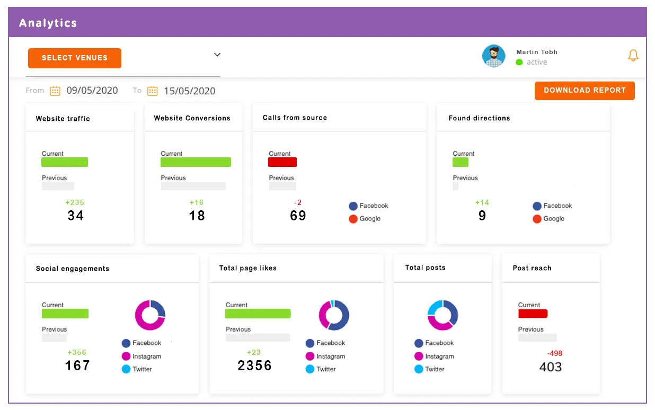This screenshot has height=410, width=655.
Task: Click the donut chart in Total posts
Action: click(x=442, y=315)
